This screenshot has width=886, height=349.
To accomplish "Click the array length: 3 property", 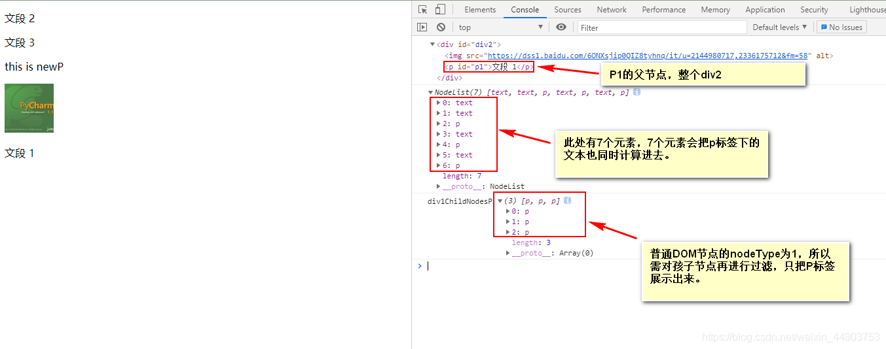I will (531, 242).
